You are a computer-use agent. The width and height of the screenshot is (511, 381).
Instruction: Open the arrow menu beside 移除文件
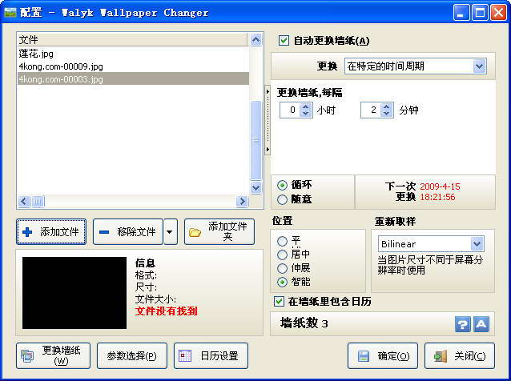coord(170,232)
